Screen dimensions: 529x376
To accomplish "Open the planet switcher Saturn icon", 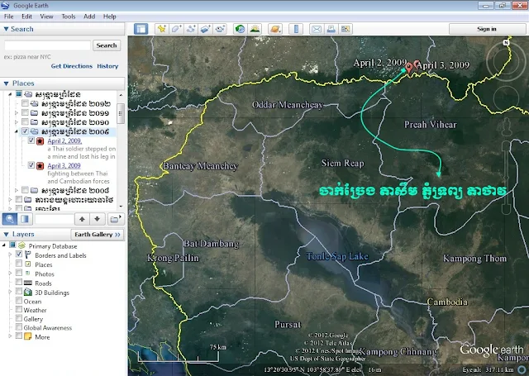I will click(x=275, y=29).
